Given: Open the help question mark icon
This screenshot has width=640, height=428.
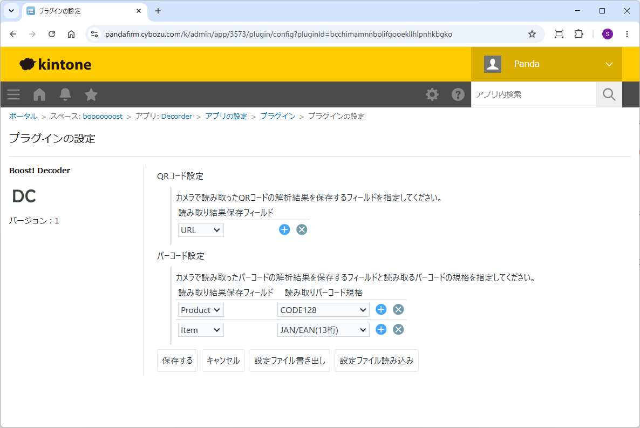Looking at the screenshot, I should [x=458, y=95].
